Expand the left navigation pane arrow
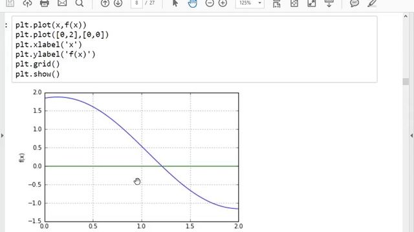414x232 pixels. (x=3, y=136)
